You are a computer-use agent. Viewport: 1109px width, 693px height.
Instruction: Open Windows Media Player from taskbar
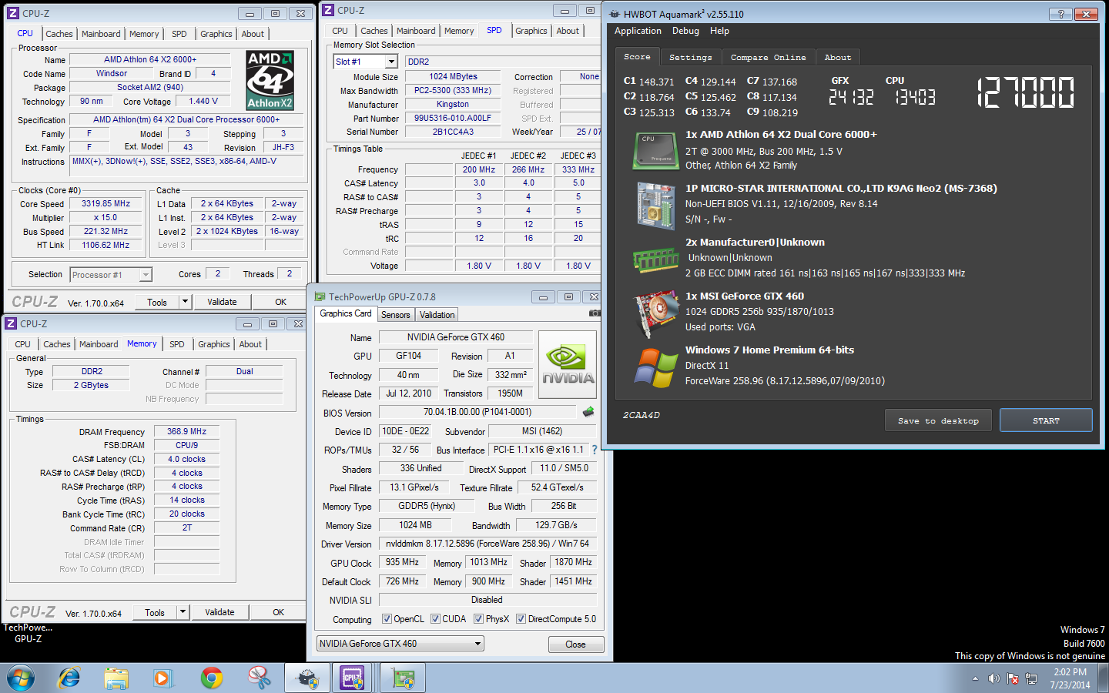[162, 678]
